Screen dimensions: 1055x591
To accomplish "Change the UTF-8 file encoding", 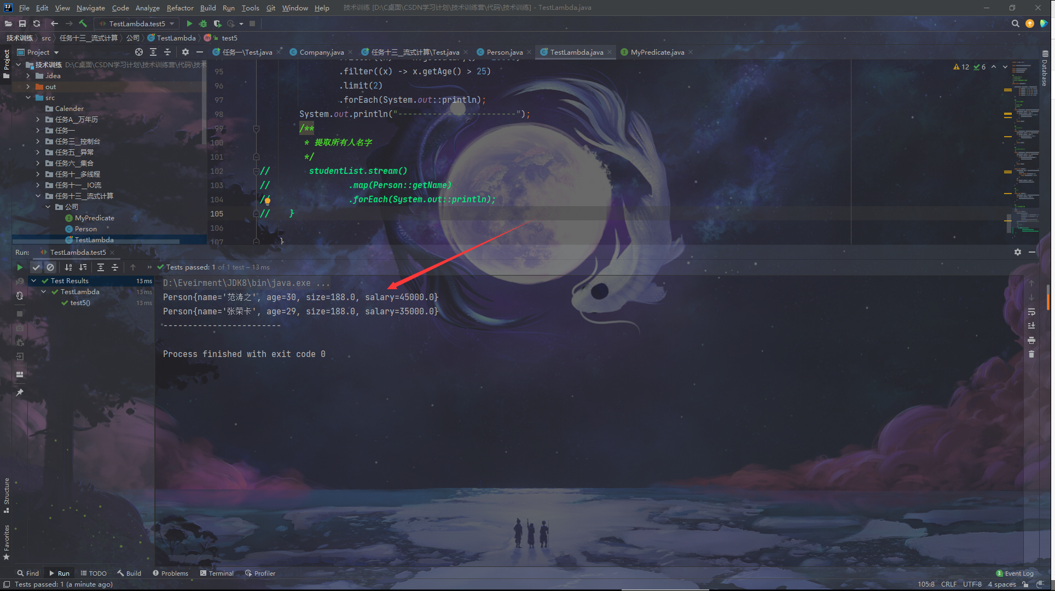I will click(x=972, y=584).
